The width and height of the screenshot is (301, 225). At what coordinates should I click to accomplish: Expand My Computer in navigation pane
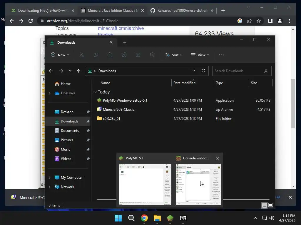point(49,178)
